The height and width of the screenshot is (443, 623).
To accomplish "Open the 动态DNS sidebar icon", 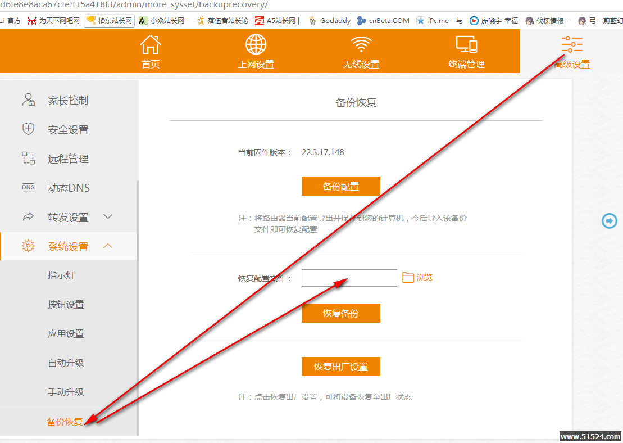I will tap(28, 187).
